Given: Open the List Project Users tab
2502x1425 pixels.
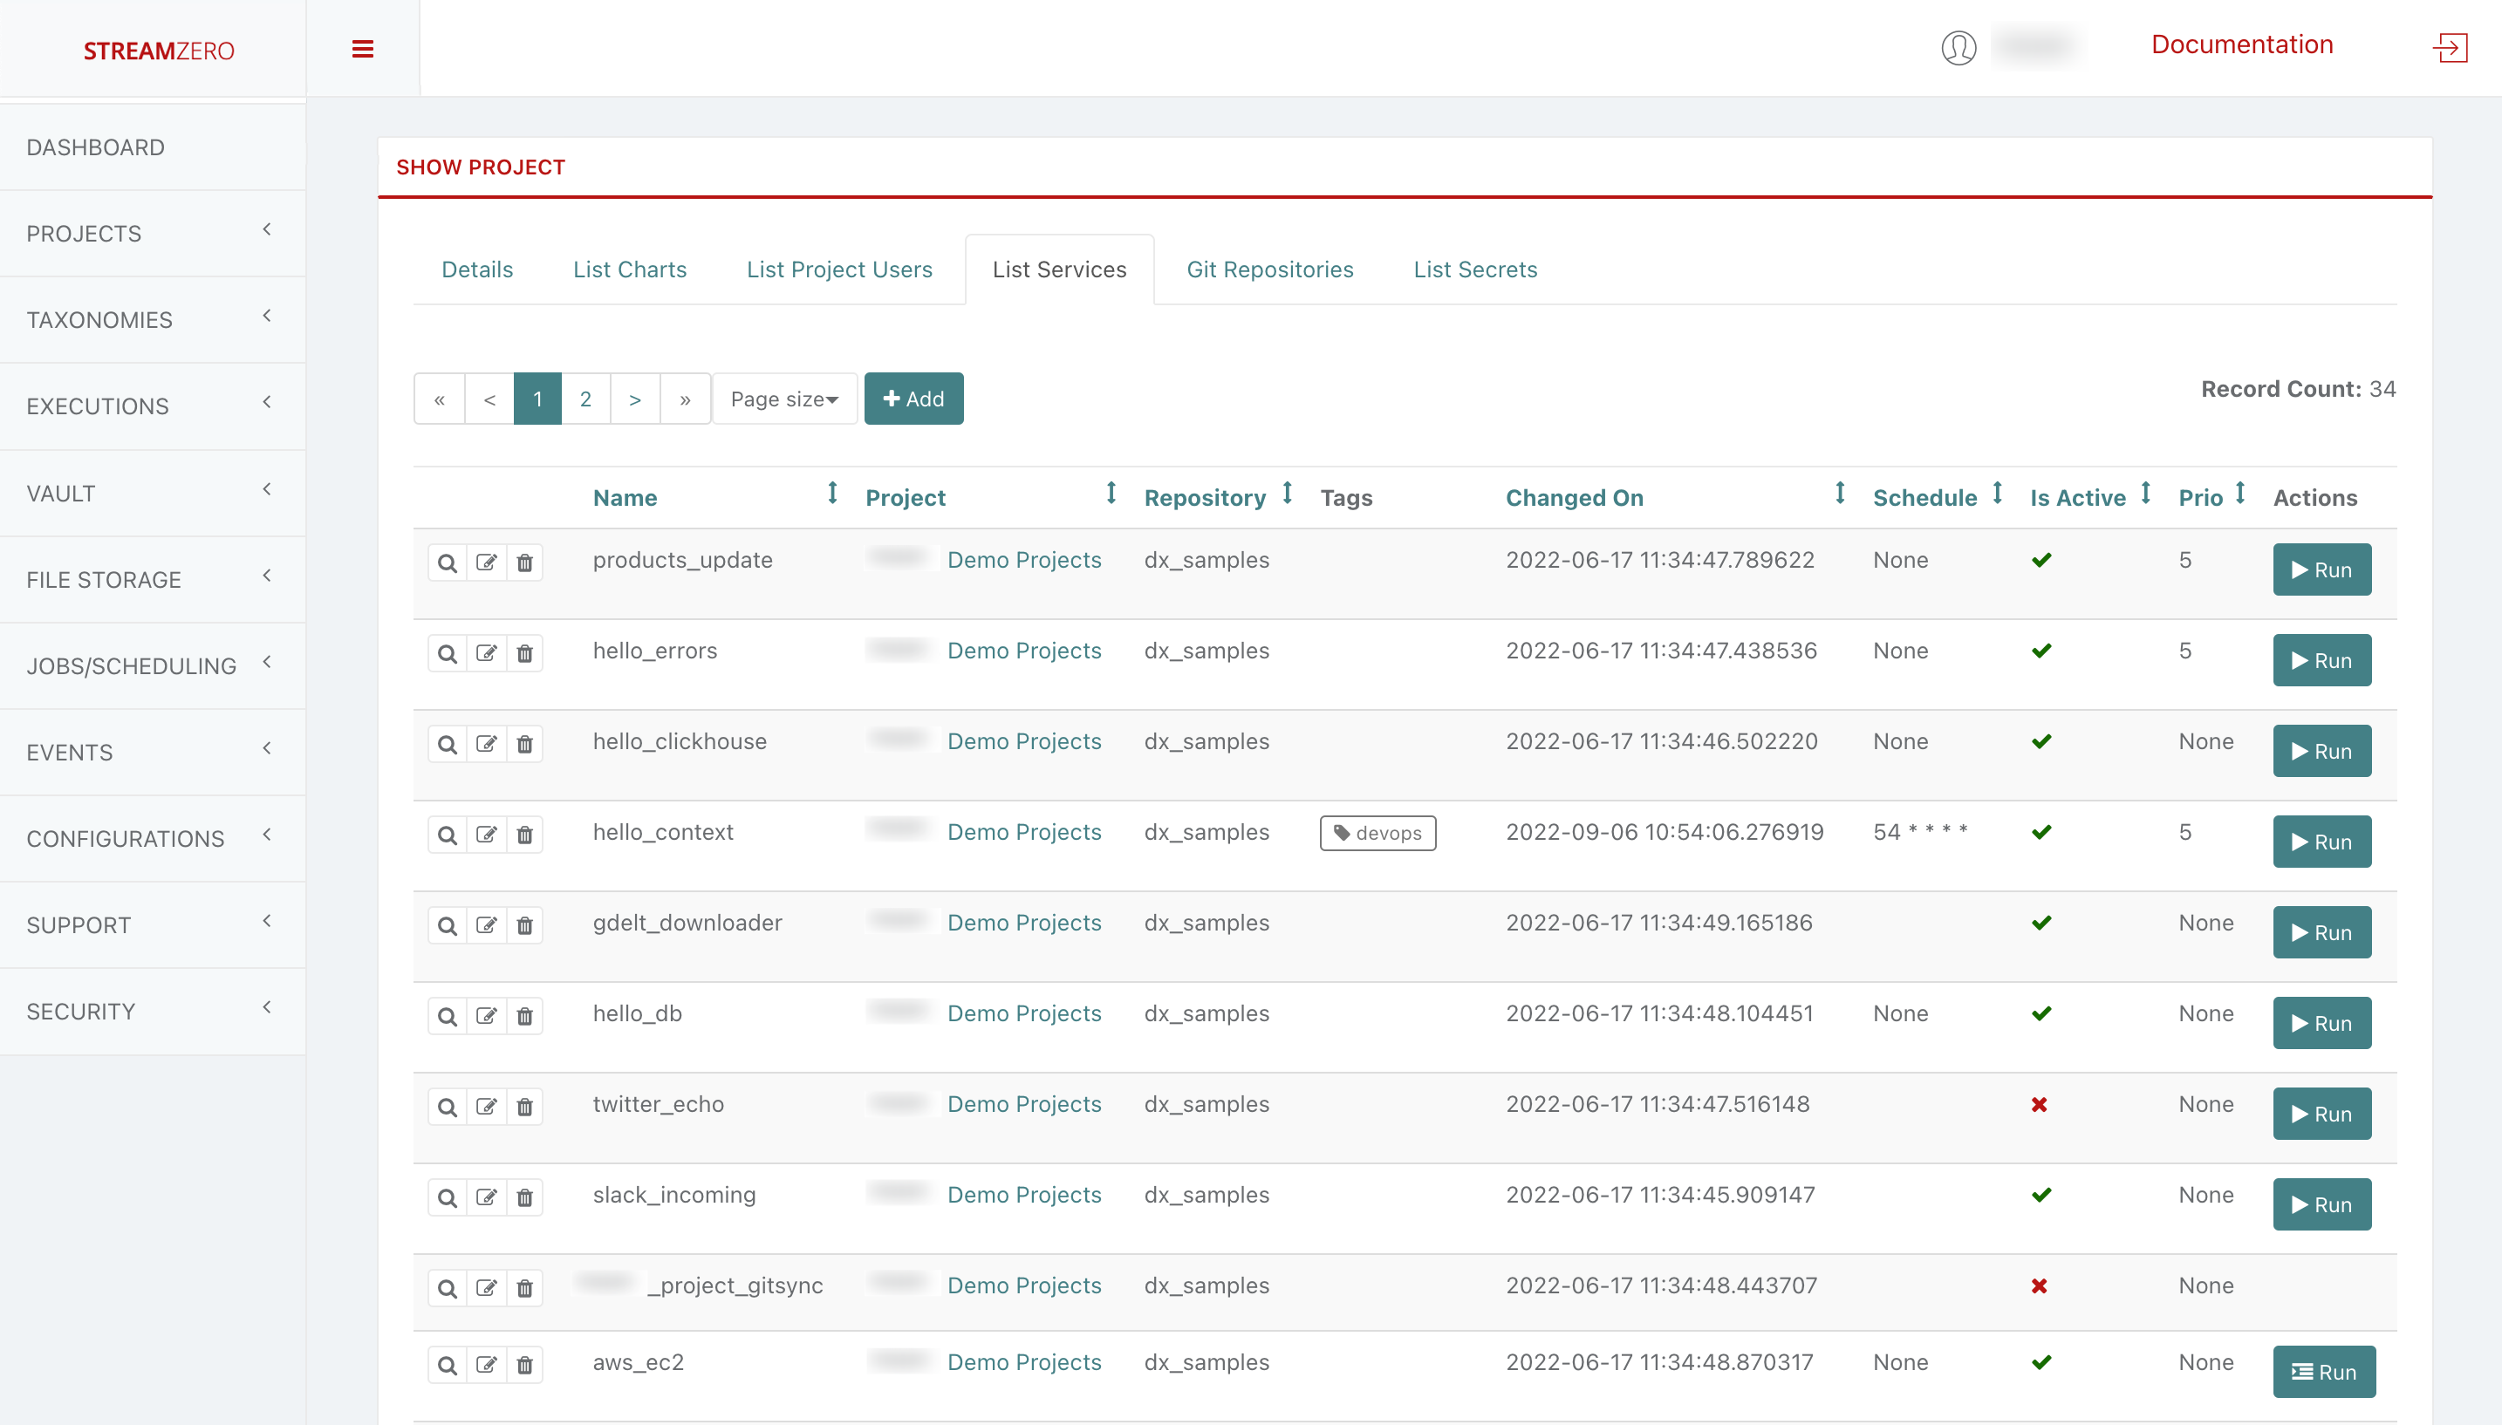Looking at the screenshot, I should tap(839, 269).
